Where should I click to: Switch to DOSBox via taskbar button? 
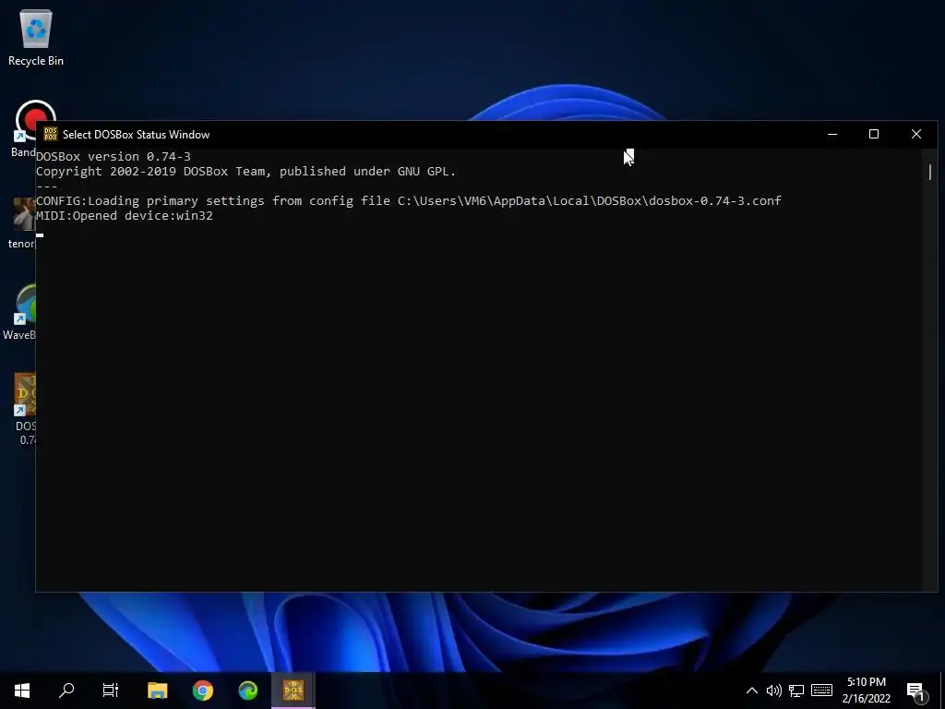[x=293, y=691]
